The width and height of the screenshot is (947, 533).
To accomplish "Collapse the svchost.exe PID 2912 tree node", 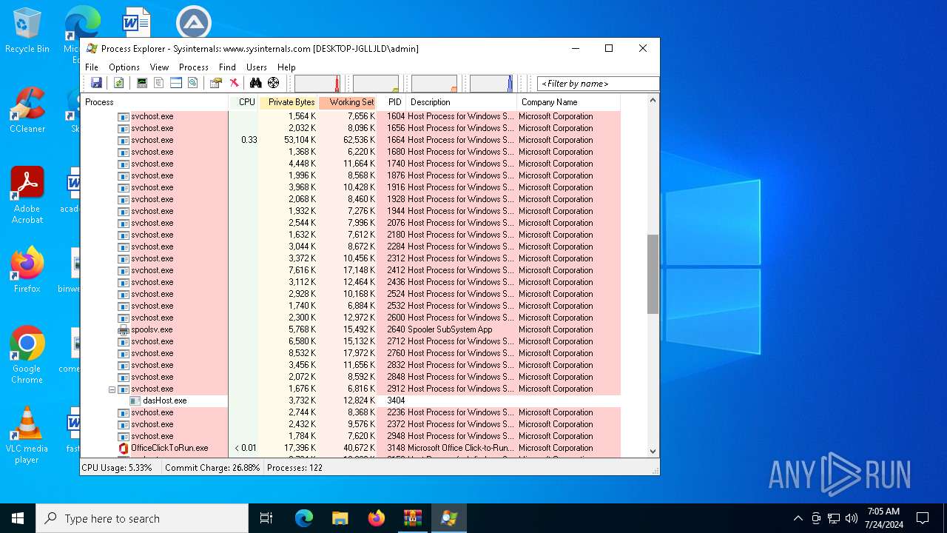I will click(x=112, y=389).
